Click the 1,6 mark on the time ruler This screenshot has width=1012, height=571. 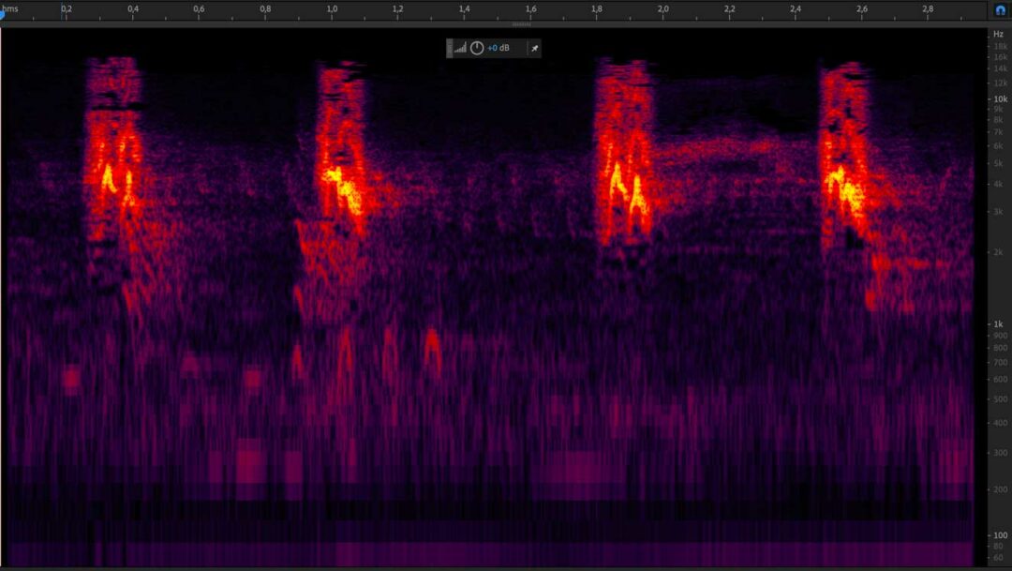(530, 9)
